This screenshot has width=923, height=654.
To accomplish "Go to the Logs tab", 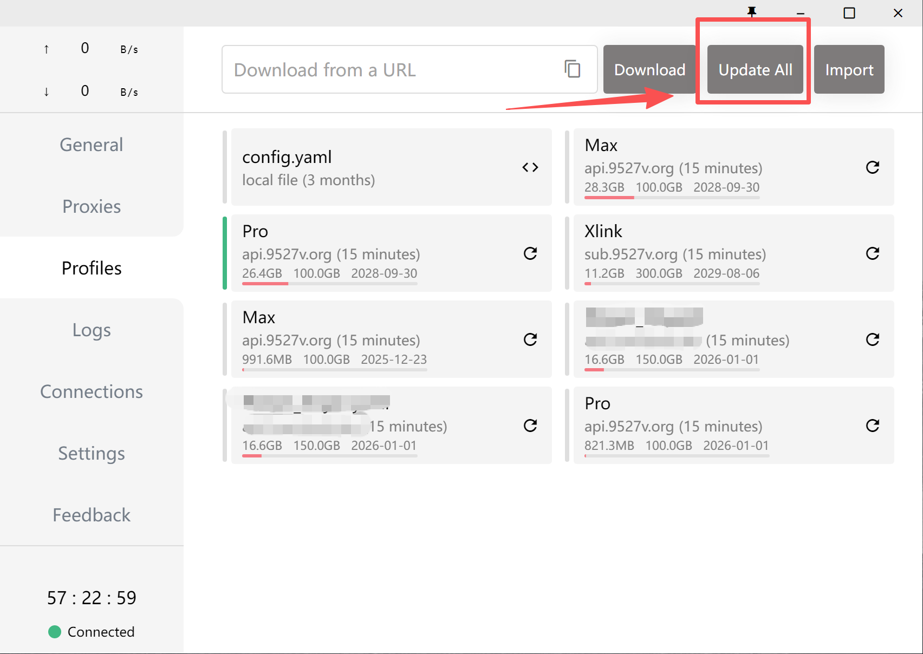I will click(92, 330).
